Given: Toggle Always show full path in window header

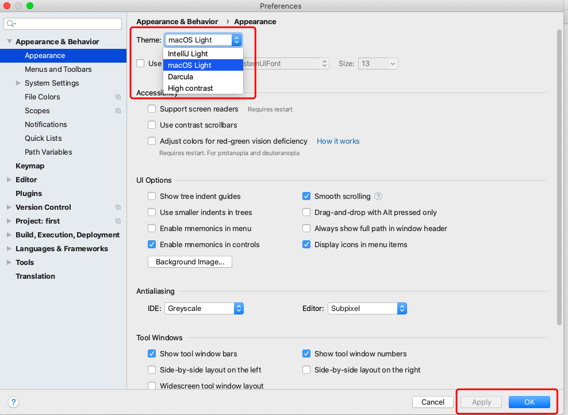Looking at the screenshot, I should coord(306,229).
